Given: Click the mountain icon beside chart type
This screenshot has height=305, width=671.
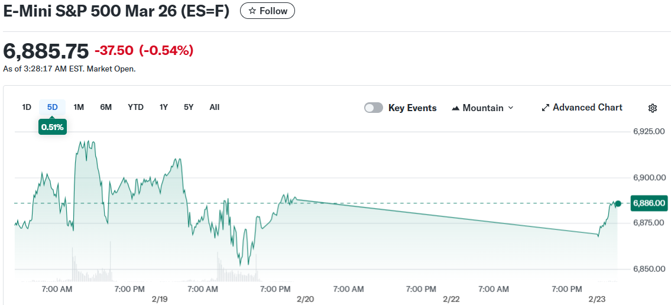Looking at the screenshot, I should (455, 108).
